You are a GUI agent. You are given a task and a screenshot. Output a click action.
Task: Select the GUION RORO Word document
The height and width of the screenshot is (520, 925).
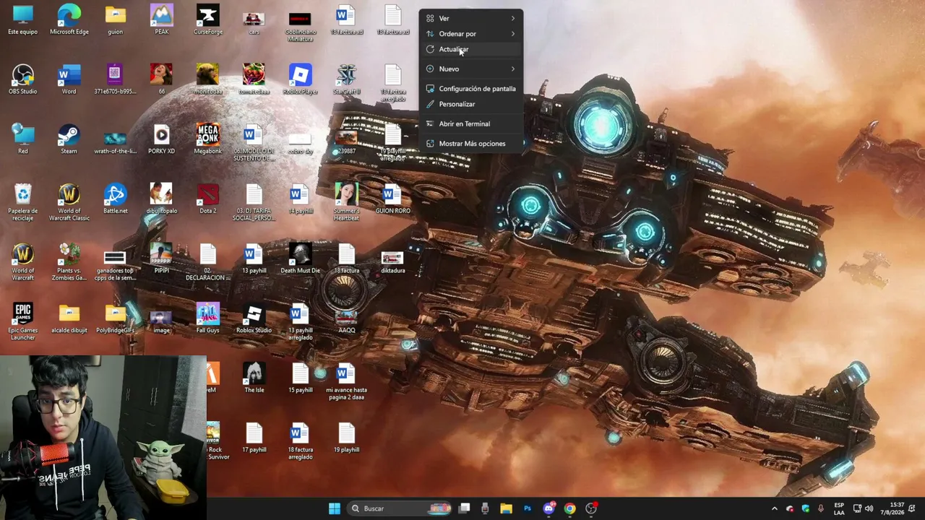click(392, 199)
